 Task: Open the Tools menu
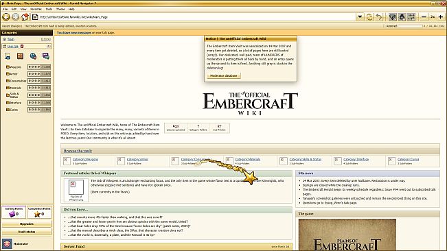click(49, 9)
